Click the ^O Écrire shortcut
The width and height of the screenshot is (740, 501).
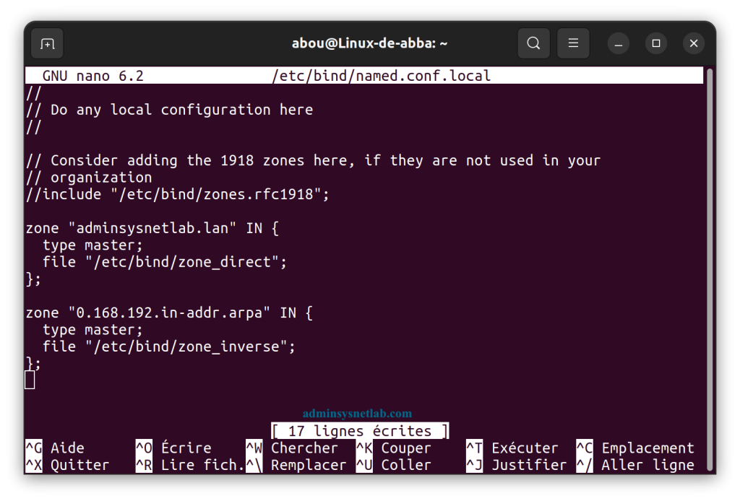pos(173,448)
